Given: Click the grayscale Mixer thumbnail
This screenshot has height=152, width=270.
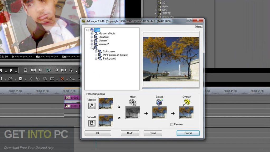Looking at the screenshot, I should tap(133, 113).
